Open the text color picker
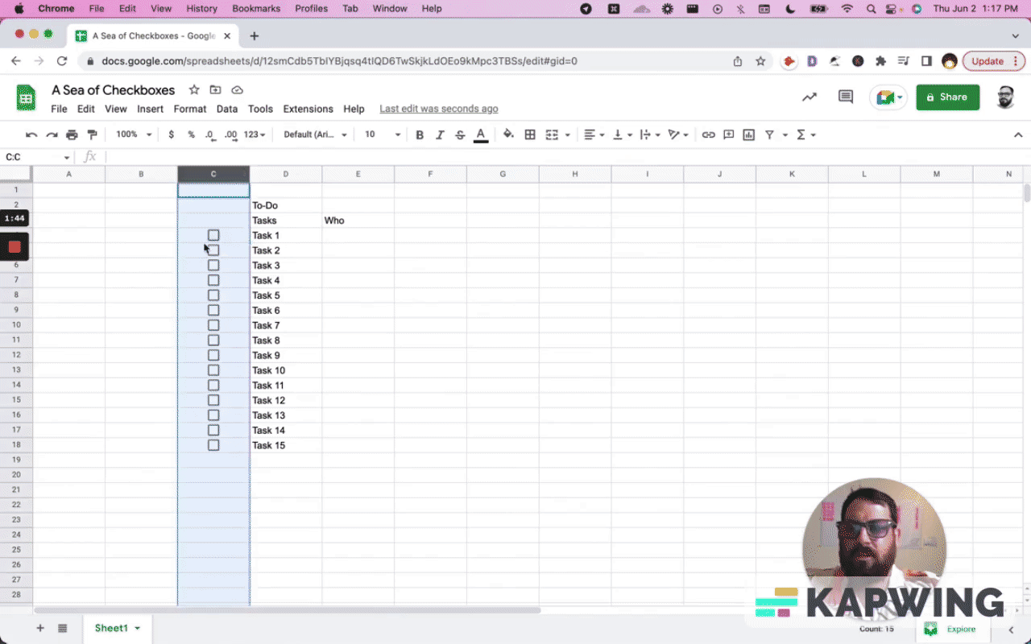1031x644 pixels. tap(481, 135)
